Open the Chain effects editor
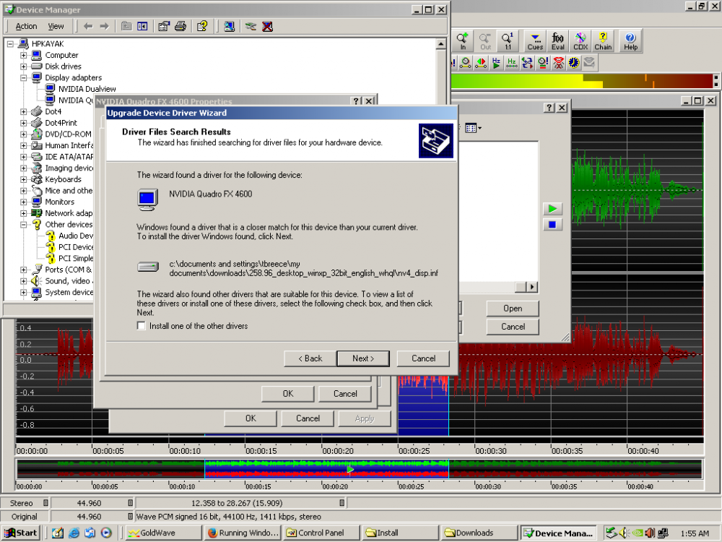This screenshot has height=542, width=722. coord(603,40)
